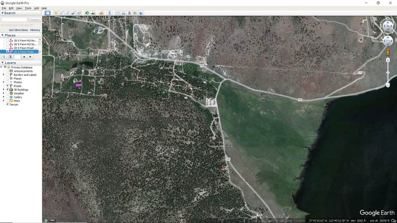The height and width of the screenshot is (223, 397).
Task: Tick the 28 S Fawn Rd So... checkbox
Action: coord(7,44)
